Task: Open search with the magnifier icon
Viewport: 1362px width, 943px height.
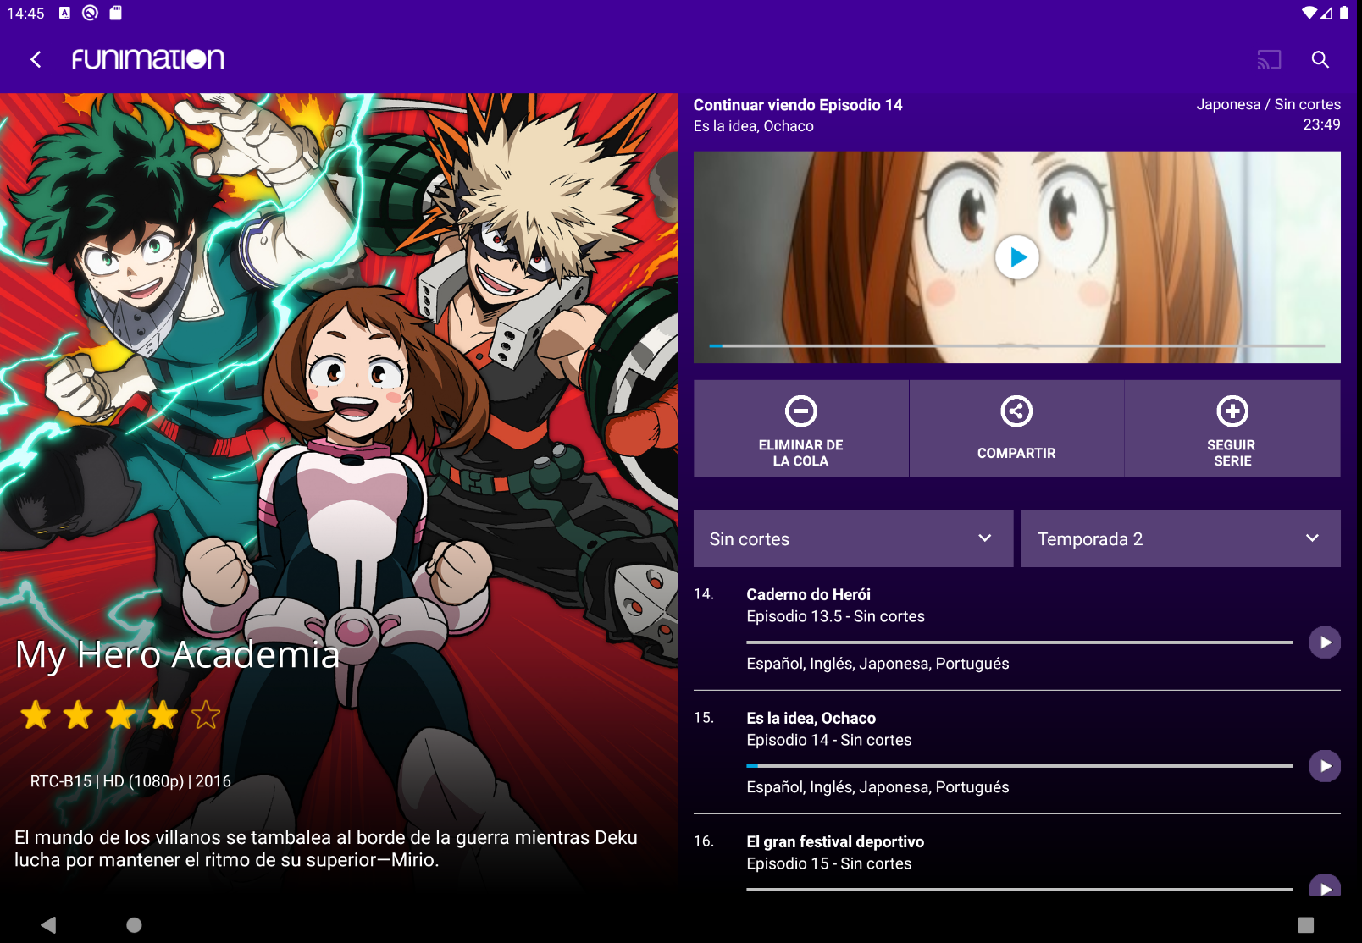Action: 1320,59
